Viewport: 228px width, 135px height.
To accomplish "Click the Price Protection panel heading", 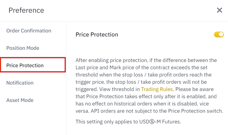I will pos(97,34).
